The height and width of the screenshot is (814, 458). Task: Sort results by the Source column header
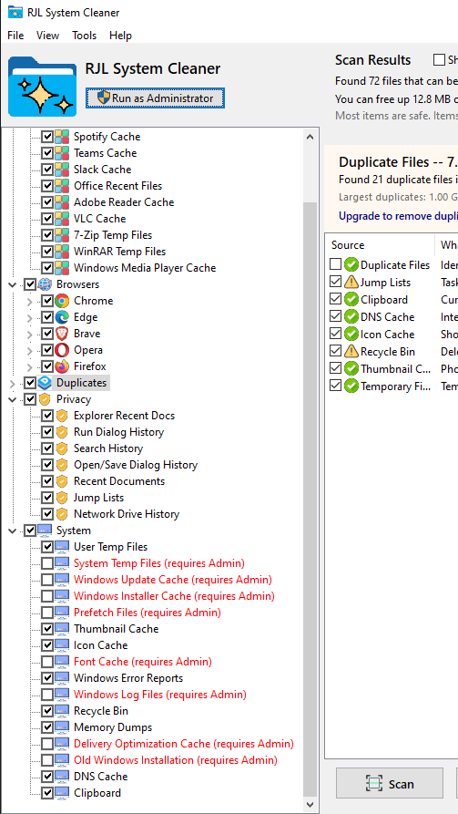[x=380, y=245]
